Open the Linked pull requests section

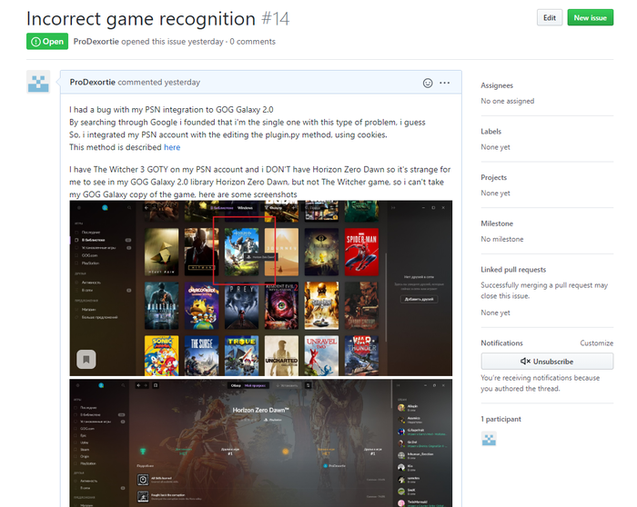point(516,270)
